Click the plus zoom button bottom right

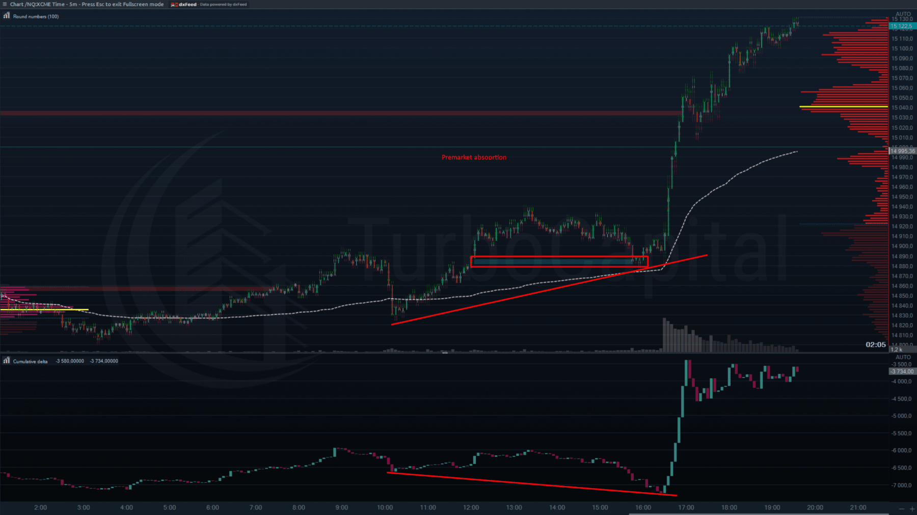pyautogui.click(x=912, y=509)
